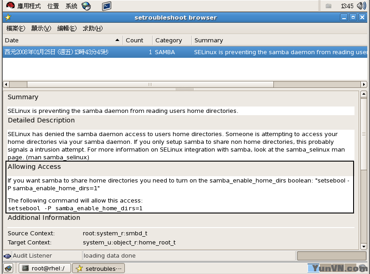Click the pane divider grip handle
The height and width of the screenshot is (274, 370).
185,89
